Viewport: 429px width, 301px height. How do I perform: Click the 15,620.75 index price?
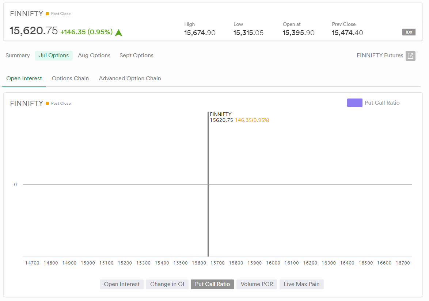(34, 31)
